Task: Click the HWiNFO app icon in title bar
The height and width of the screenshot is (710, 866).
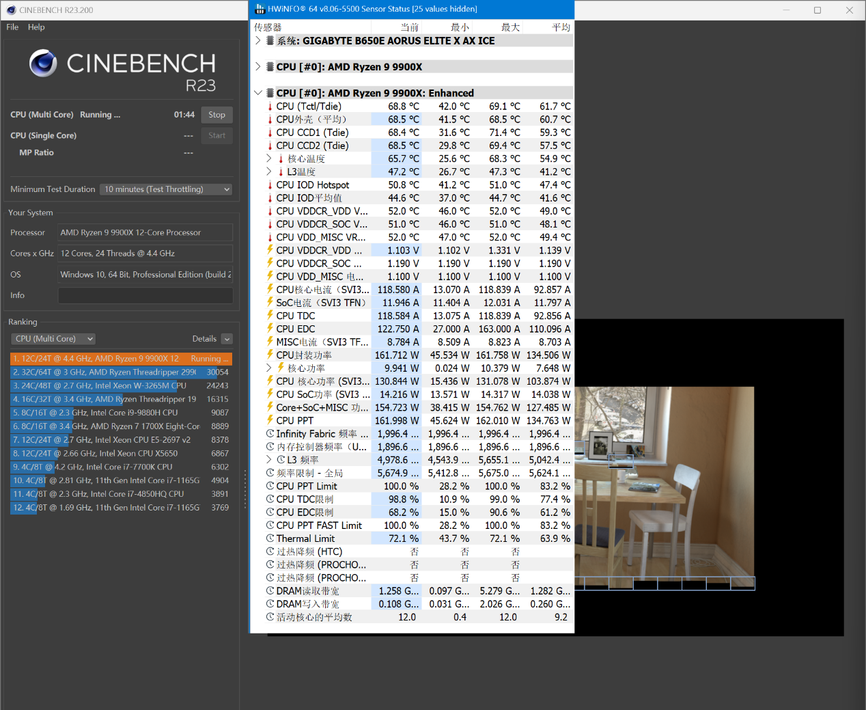Action: 260,10
